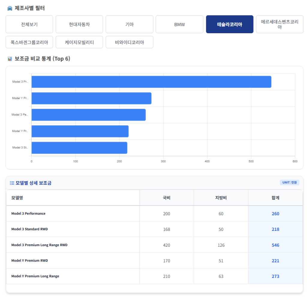Click the UNIT: 만원 badge

[x=289, y=182]
